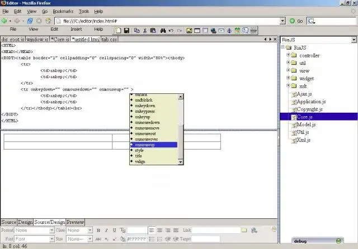Click the window frame icon in toolbar
Screen dimensions: 358x249
197,30
